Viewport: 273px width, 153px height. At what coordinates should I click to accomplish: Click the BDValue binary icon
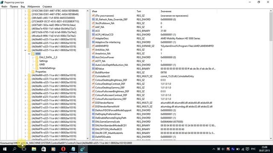pos(93,69)
